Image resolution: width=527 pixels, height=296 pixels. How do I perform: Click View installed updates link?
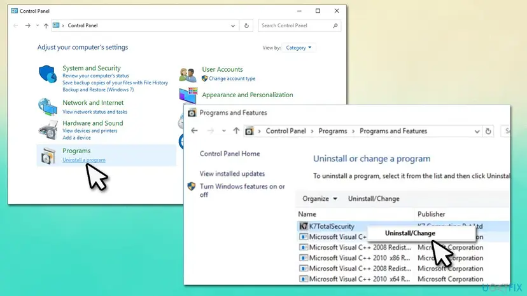(232, 174)
